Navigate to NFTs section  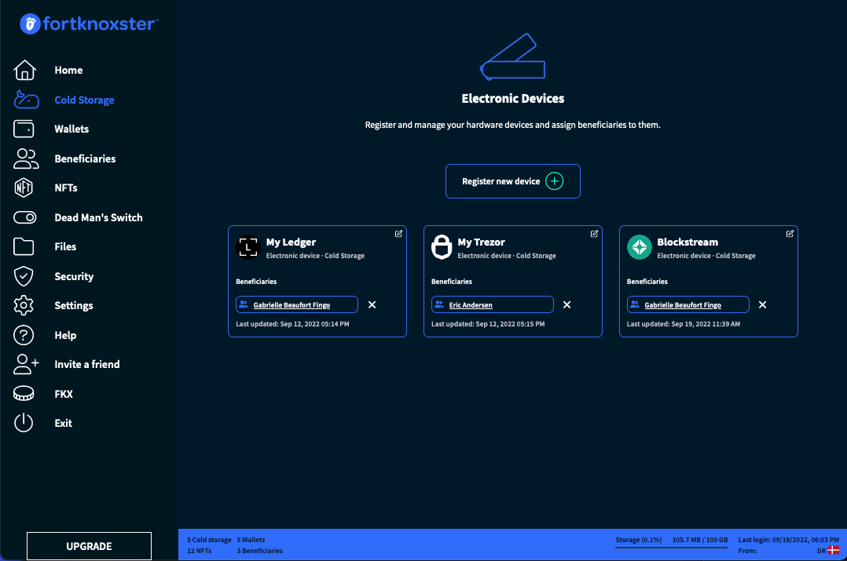(x=66, y=188)
